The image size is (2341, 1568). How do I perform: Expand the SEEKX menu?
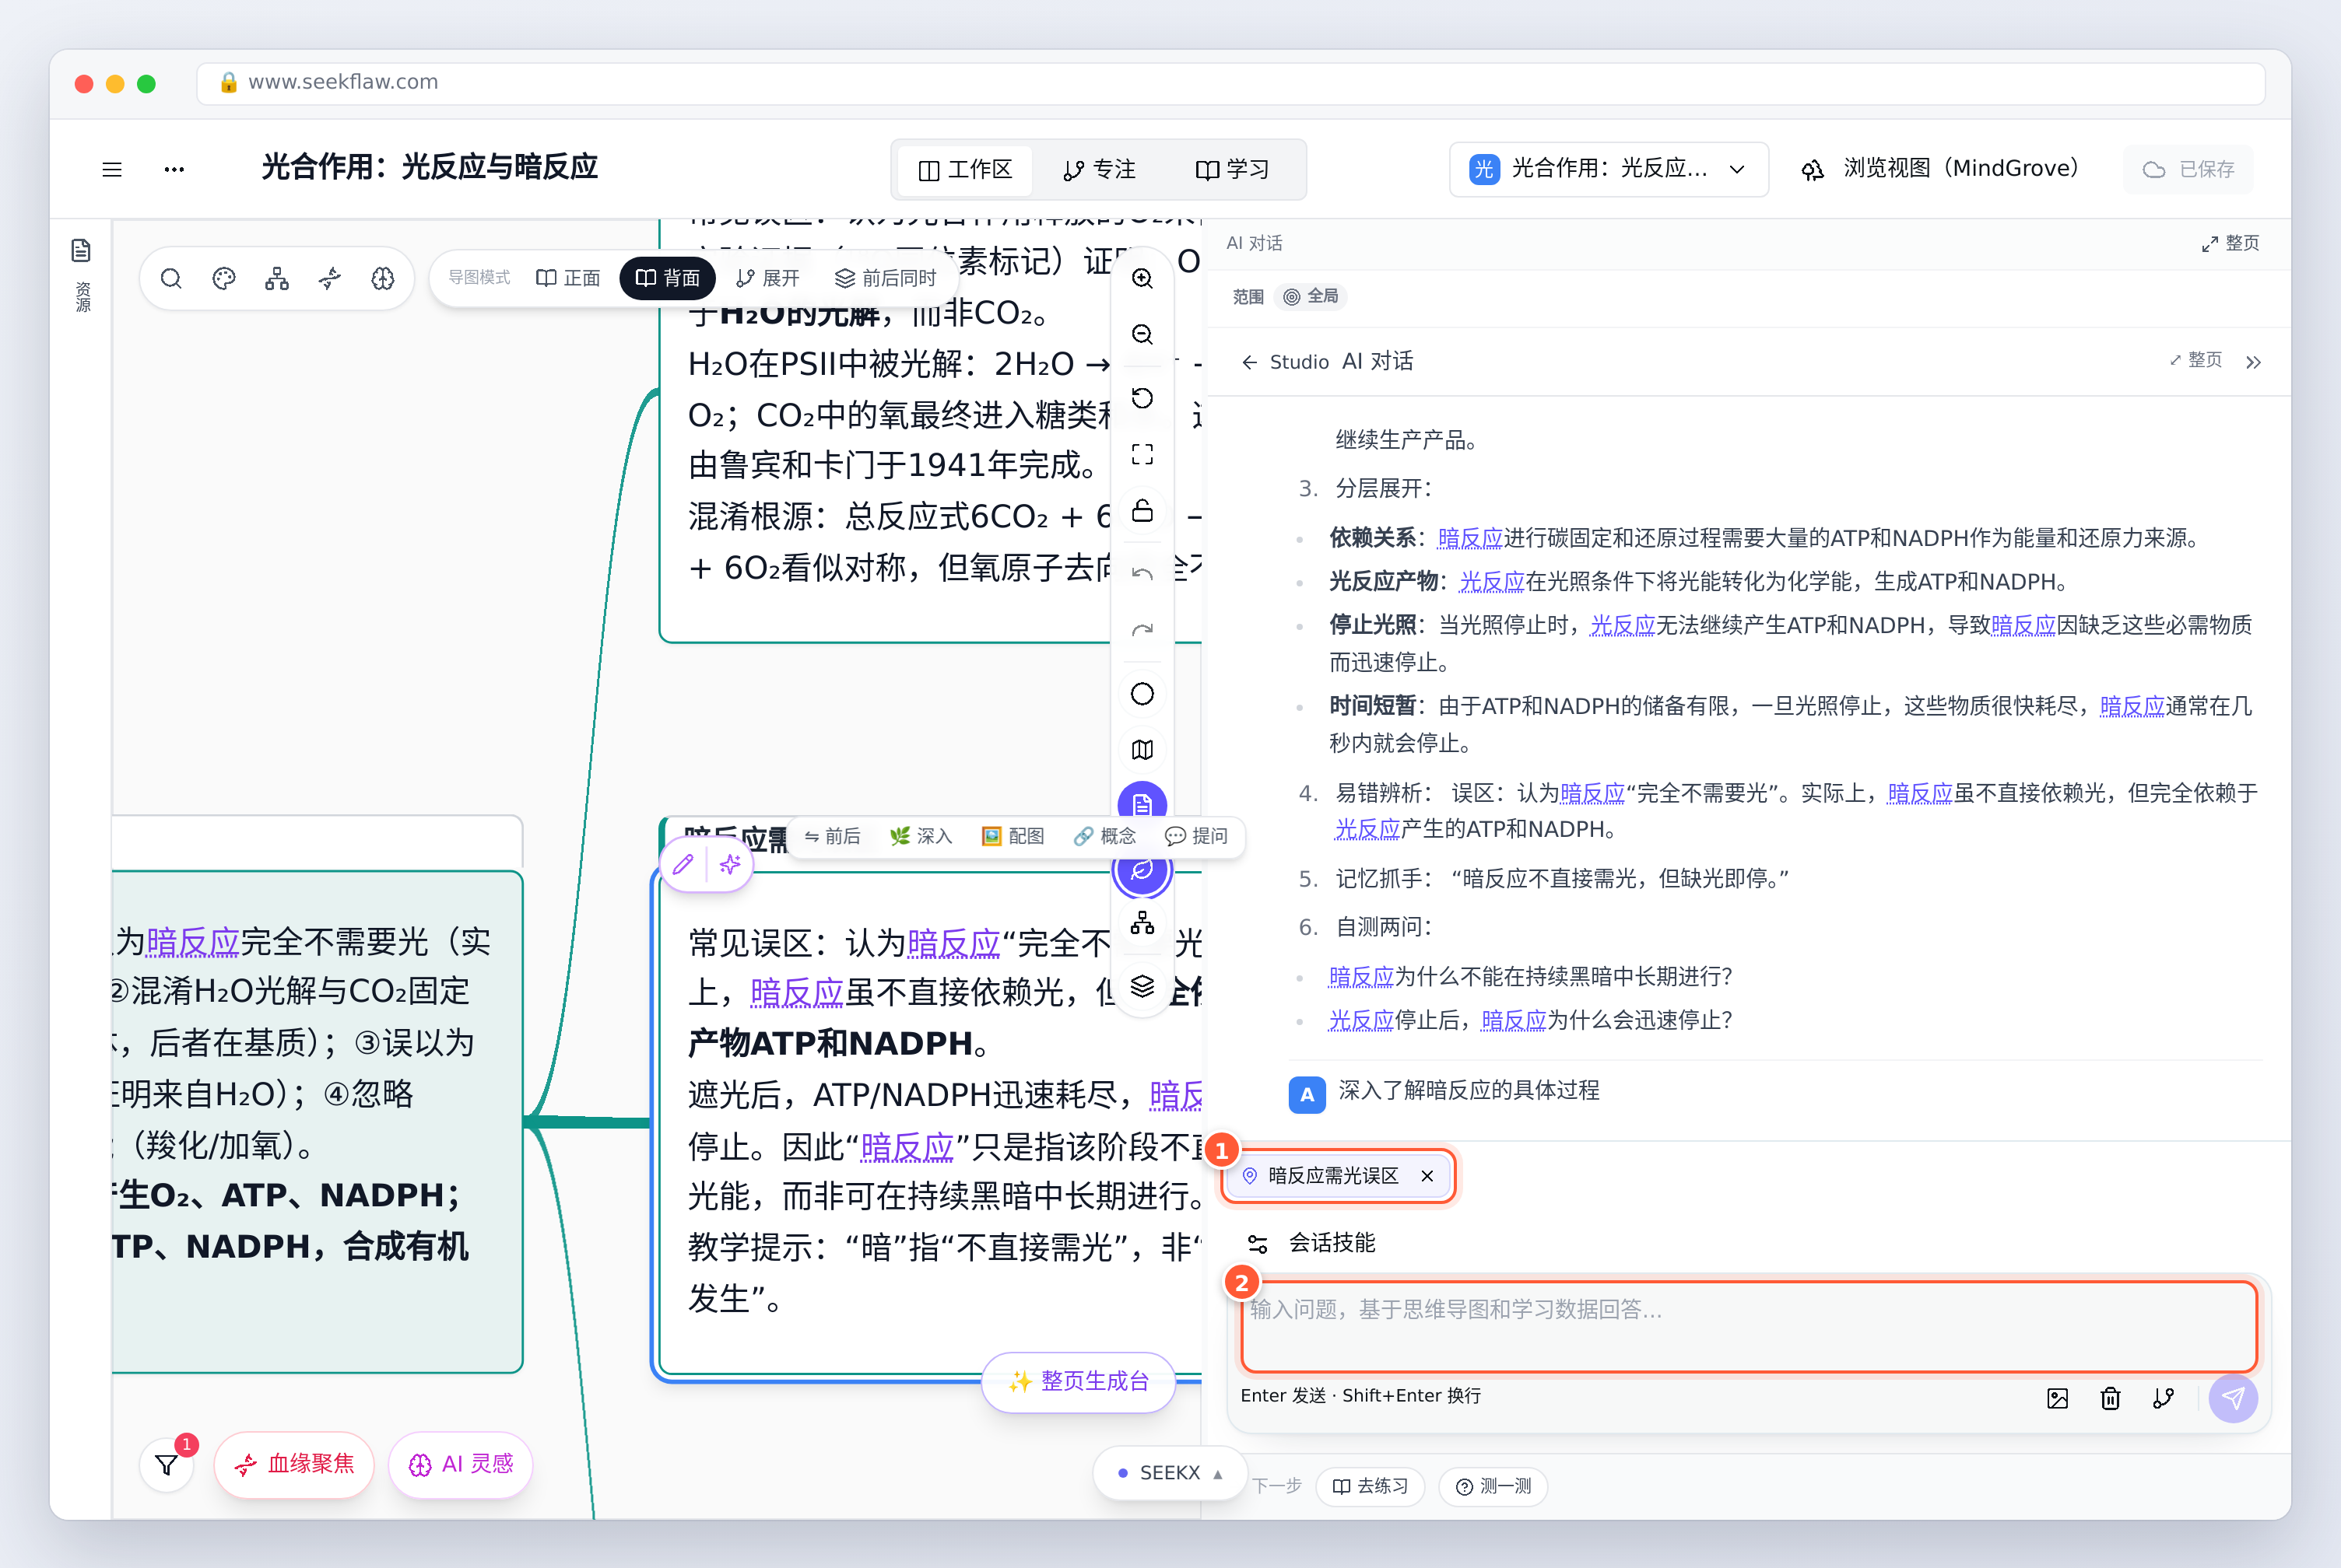pos(1170,1473)
